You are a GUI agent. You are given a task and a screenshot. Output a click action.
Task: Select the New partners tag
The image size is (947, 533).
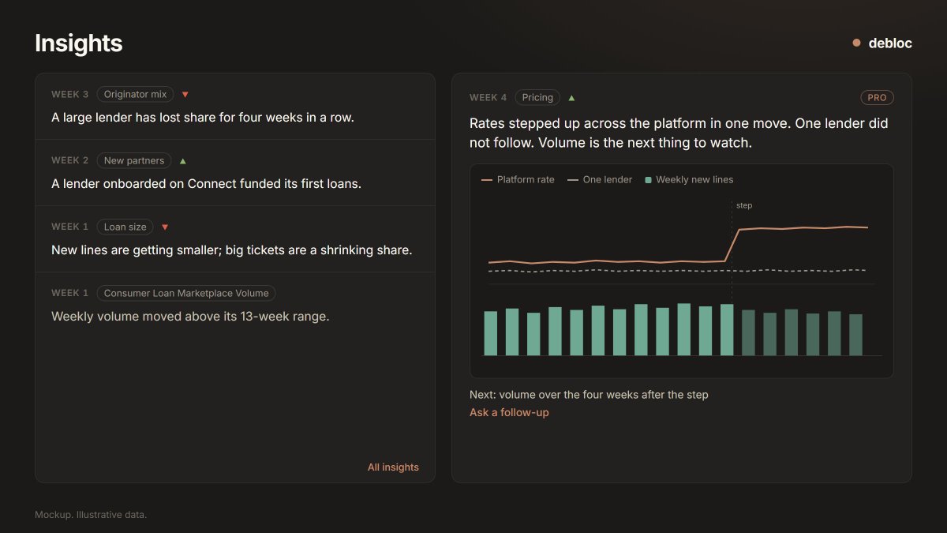click(134, 160)
